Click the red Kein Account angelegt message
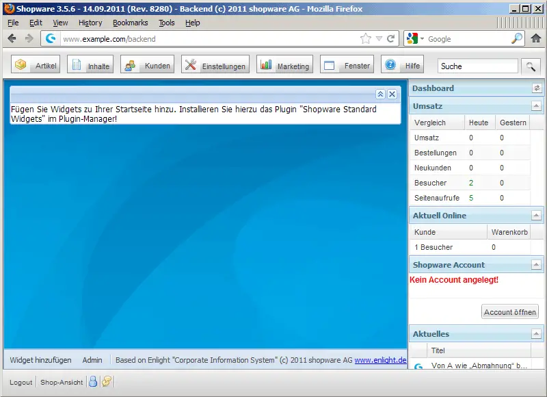Viewport: 547px width, 397px height. (x=454, y=280)
